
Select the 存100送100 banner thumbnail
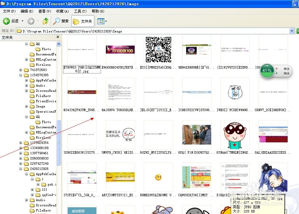point(120,50)
